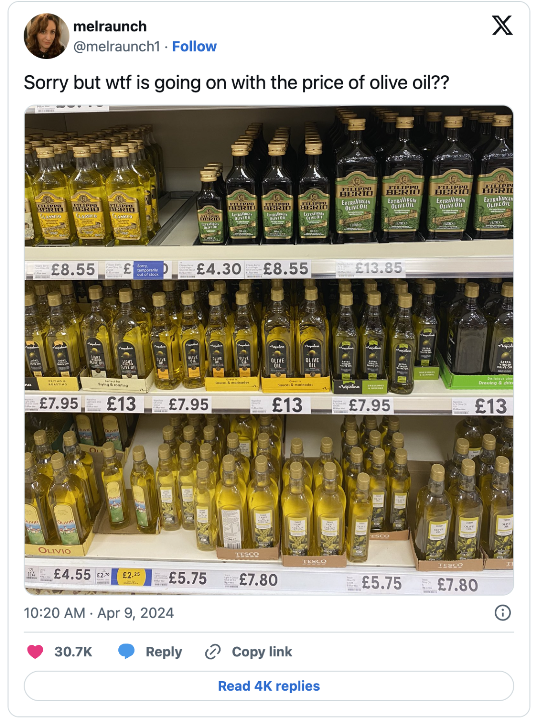Open the @melraunch1 handle link

(x=117, y=46)
